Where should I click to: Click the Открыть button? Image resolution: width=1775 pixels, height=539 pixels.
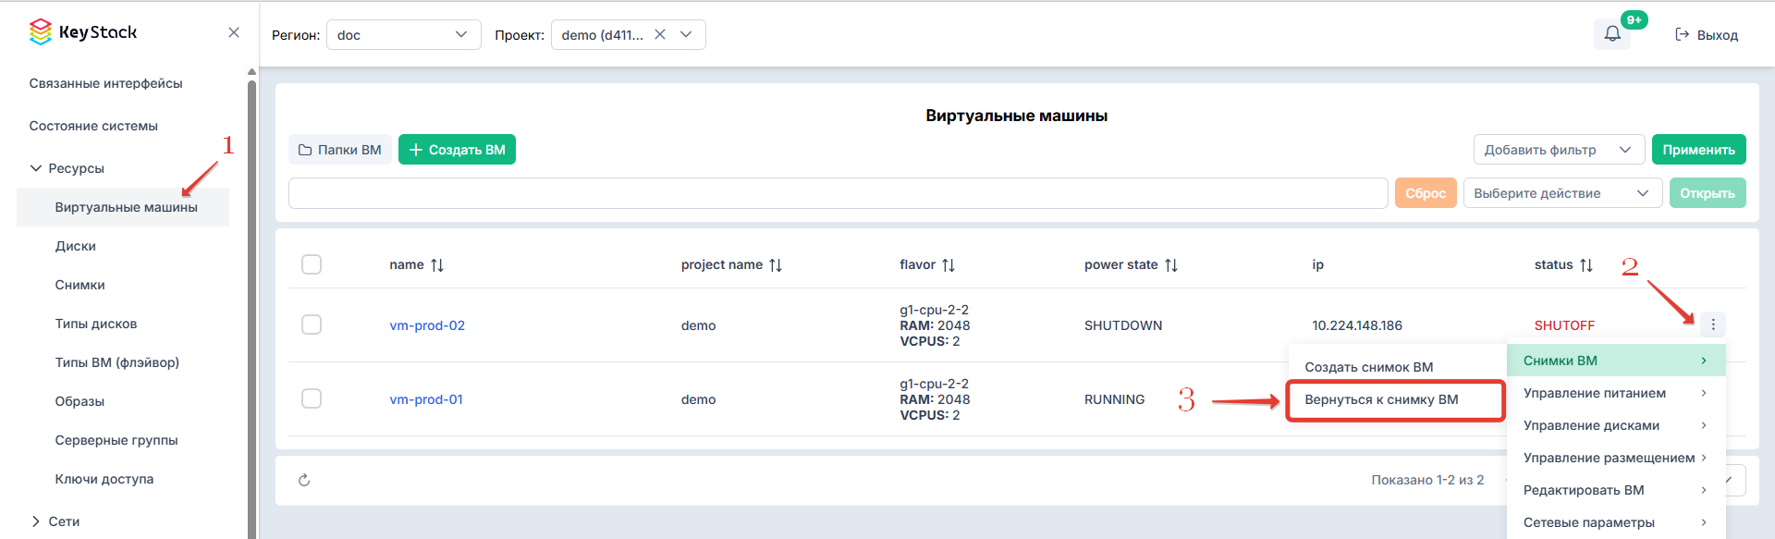(1708, 193)
